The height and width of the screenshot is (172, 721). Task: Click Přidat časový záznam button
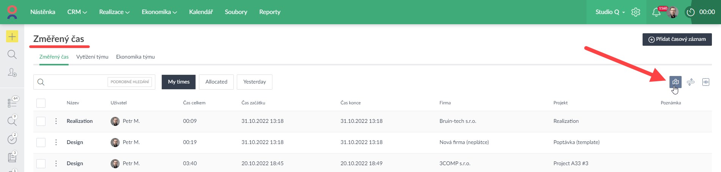click(677, 39)
